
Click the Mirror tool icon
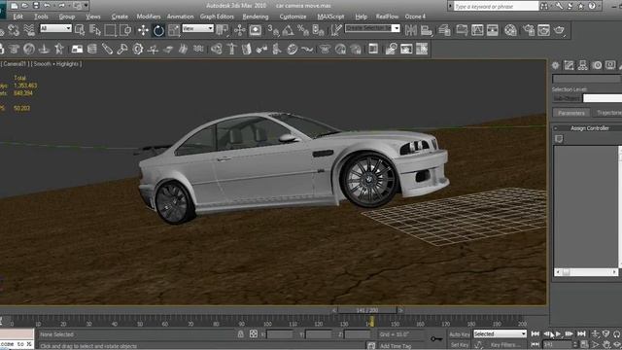(x=411, y=30)
